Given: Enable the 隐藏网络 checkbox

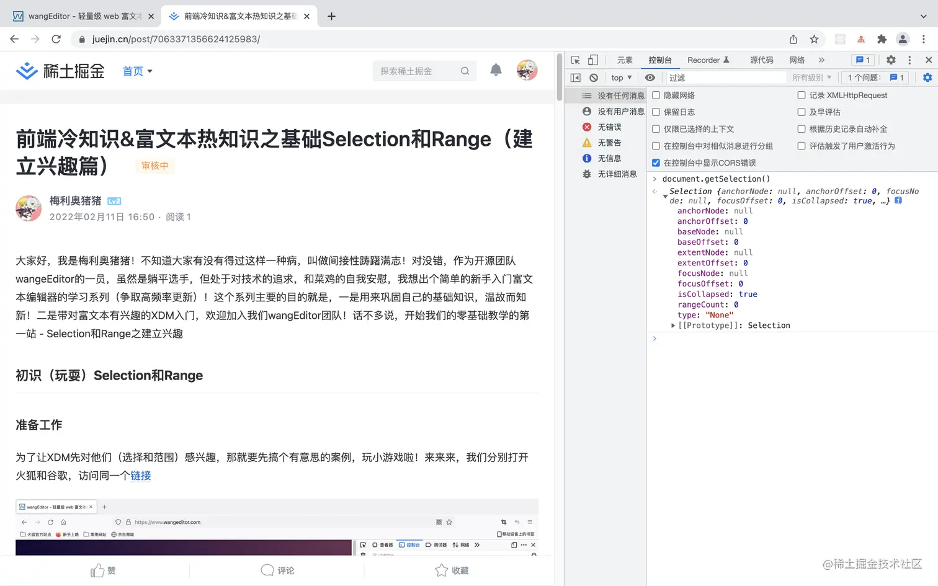Looking at the screenshot, I should point(656,95).
